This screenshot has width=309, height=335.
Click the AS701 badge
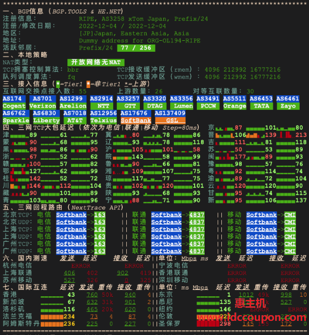pos(42,98)
